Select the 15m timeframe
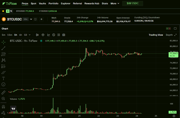180x118 pixels. tap(10, 35)
